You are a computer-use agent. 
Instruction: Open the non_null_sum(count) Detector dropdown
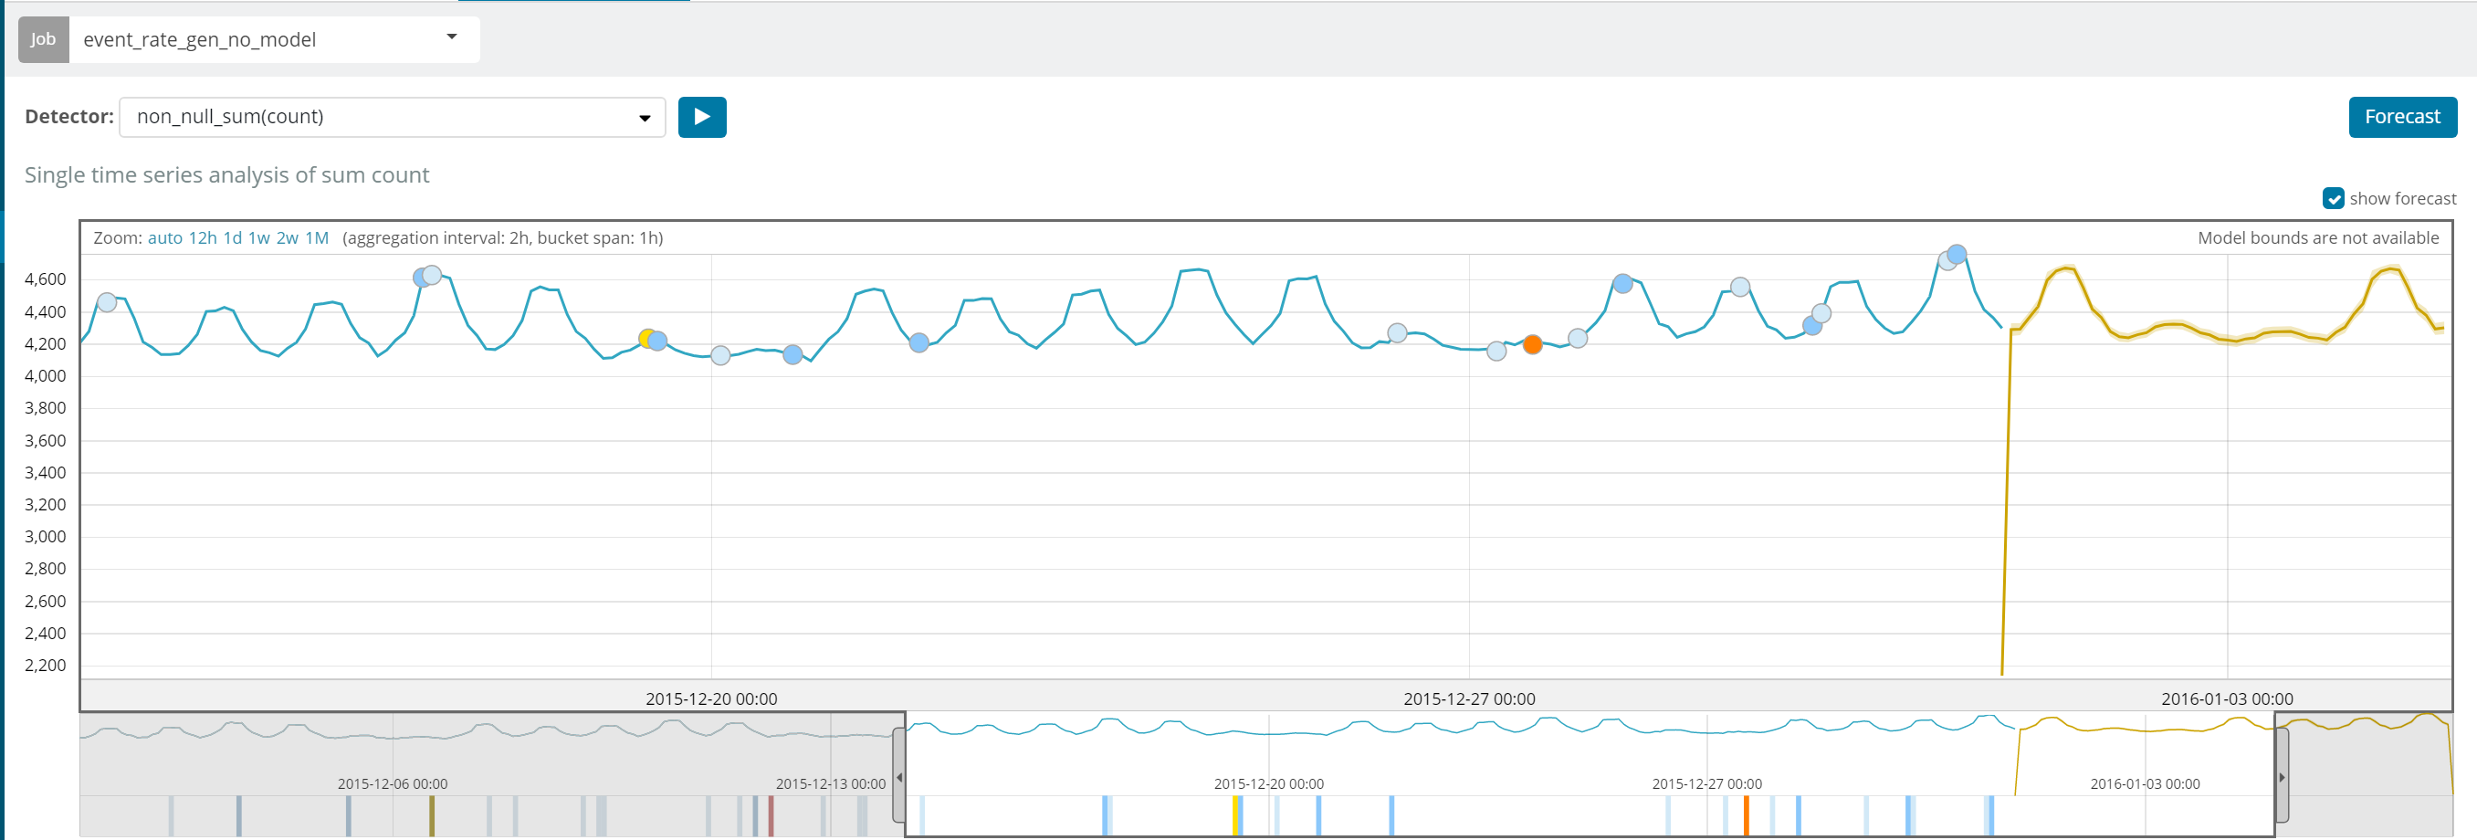click(x=393, y=116)
